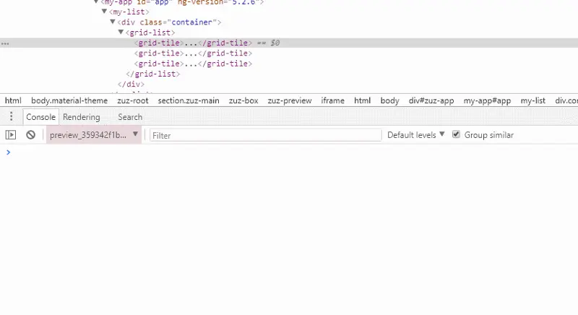Click first html breadcrumb item
This screenshot has height=315, width=578.
13,100
